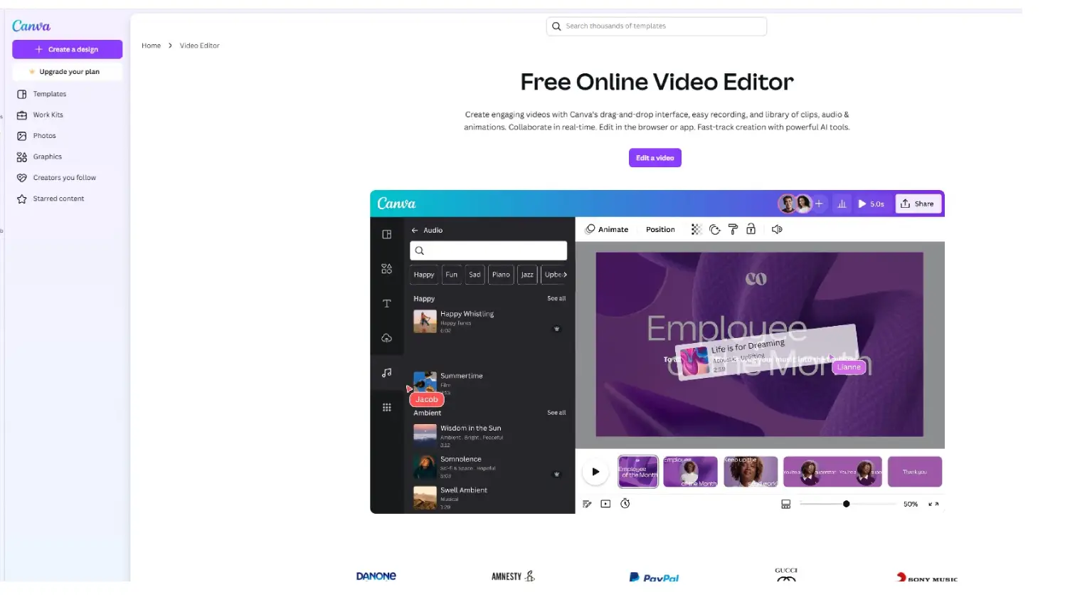The image size is (1070, 602).
Task: Open the design panel icon in editor rail
Action: (x=386, y=235)
